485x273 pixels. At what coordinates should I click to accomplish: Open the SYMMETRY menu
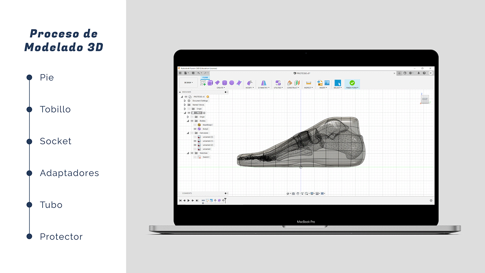pos(264,88)
